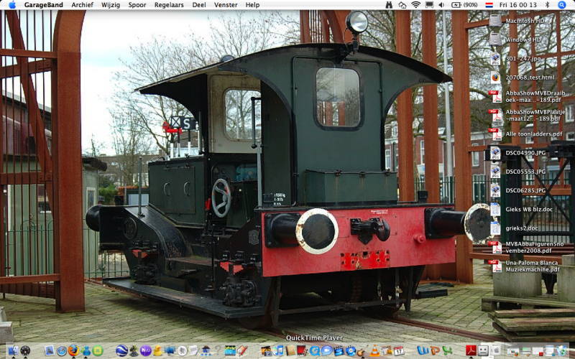
Task: Launch Microsoft Word from the Dock
Action: coord(423,351)
